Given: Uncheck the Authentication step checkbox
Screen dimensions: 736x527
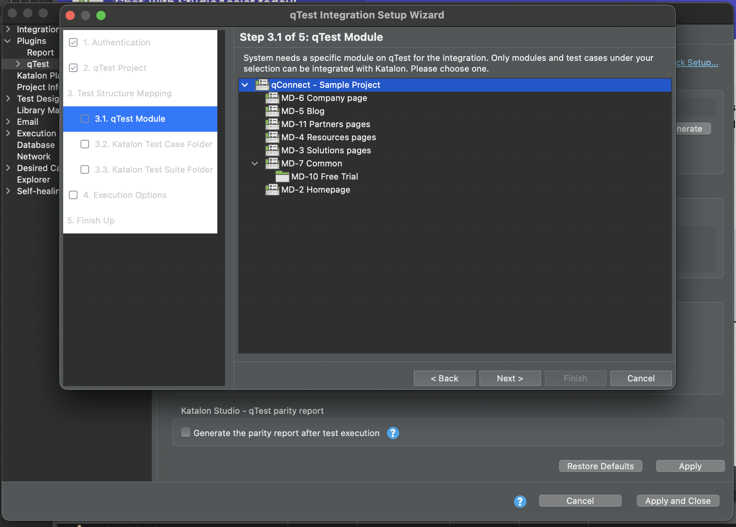Looking at the screenshot, I should pos(73,42).
